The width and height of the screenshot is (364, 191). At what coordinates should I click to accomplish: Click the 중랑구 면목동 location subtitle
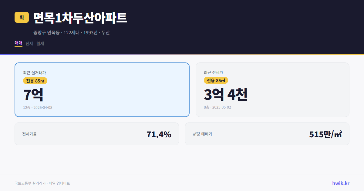point(72,32)
